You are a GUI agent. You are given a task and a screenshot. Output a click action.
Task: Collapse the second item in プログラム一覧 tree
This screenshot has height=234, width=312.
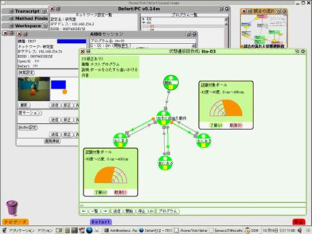tap(144, 23)
